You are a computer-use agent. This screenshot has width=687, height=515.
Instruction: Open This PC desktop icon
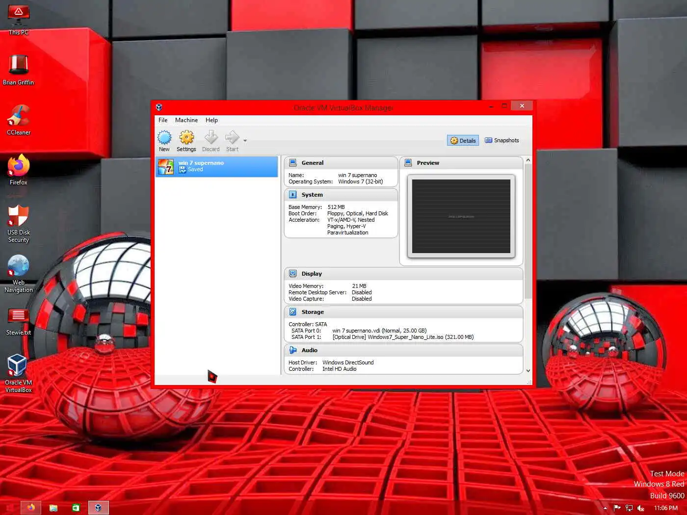pos(19,20)
